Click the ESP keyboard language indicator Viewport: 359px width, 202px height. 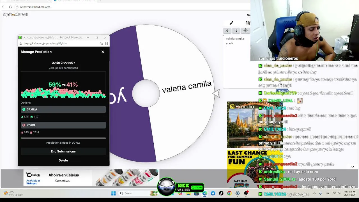coord(328,193)
